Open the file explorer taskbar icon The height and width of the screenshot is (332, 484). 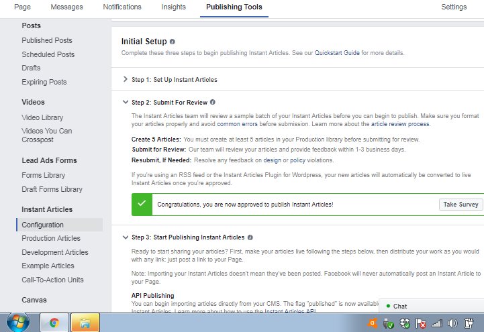click(85, 323)
